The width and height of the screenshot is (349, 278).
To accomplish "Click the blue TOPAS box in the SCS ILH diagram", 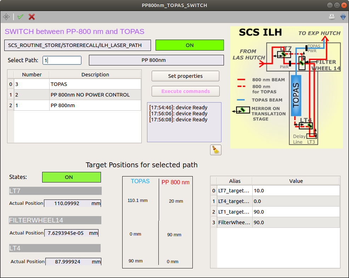I will pyautogui.click(x=296, y=95).
